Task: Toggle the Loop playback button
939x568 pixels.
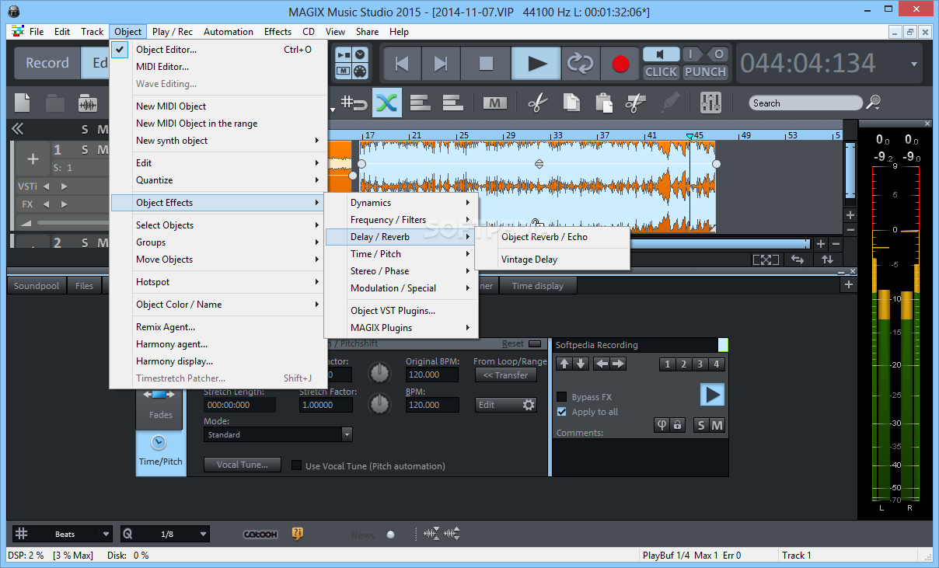Action: [x=580, y=64]
